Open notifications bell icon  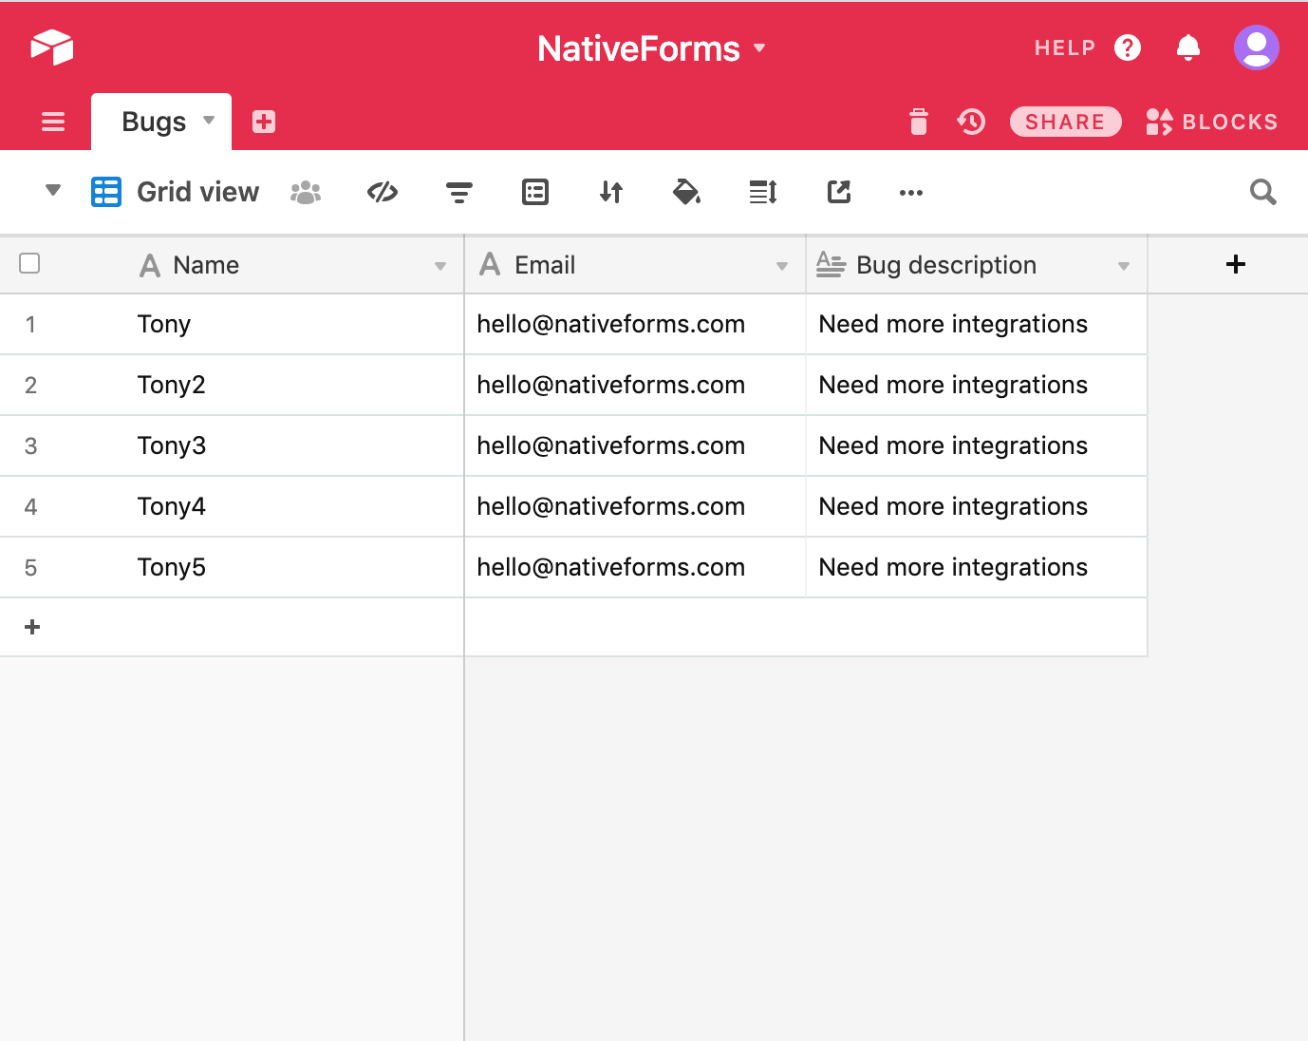[x=1188, y=47]
